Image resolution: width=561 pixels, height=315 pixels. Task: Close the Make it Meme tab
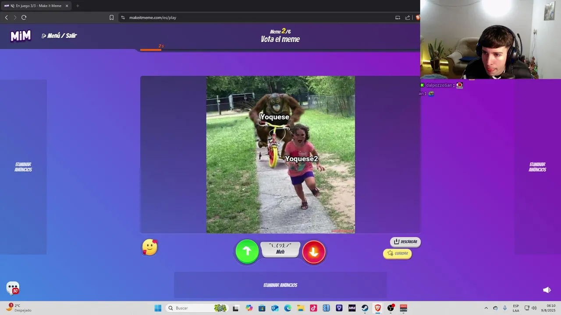click(x=67, y=6)
